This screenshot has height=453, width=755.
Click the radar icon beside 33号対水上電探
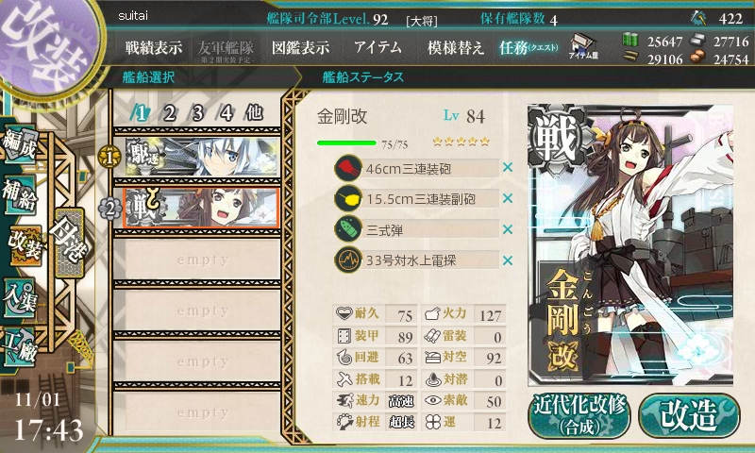point(348,260)
